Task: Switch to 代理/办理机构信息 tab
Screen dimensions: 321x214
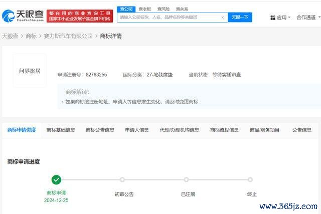Action: [x=180, y=130]
